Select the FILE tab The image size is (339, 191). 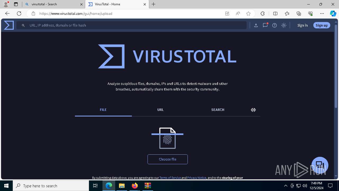tap(103, 110)
